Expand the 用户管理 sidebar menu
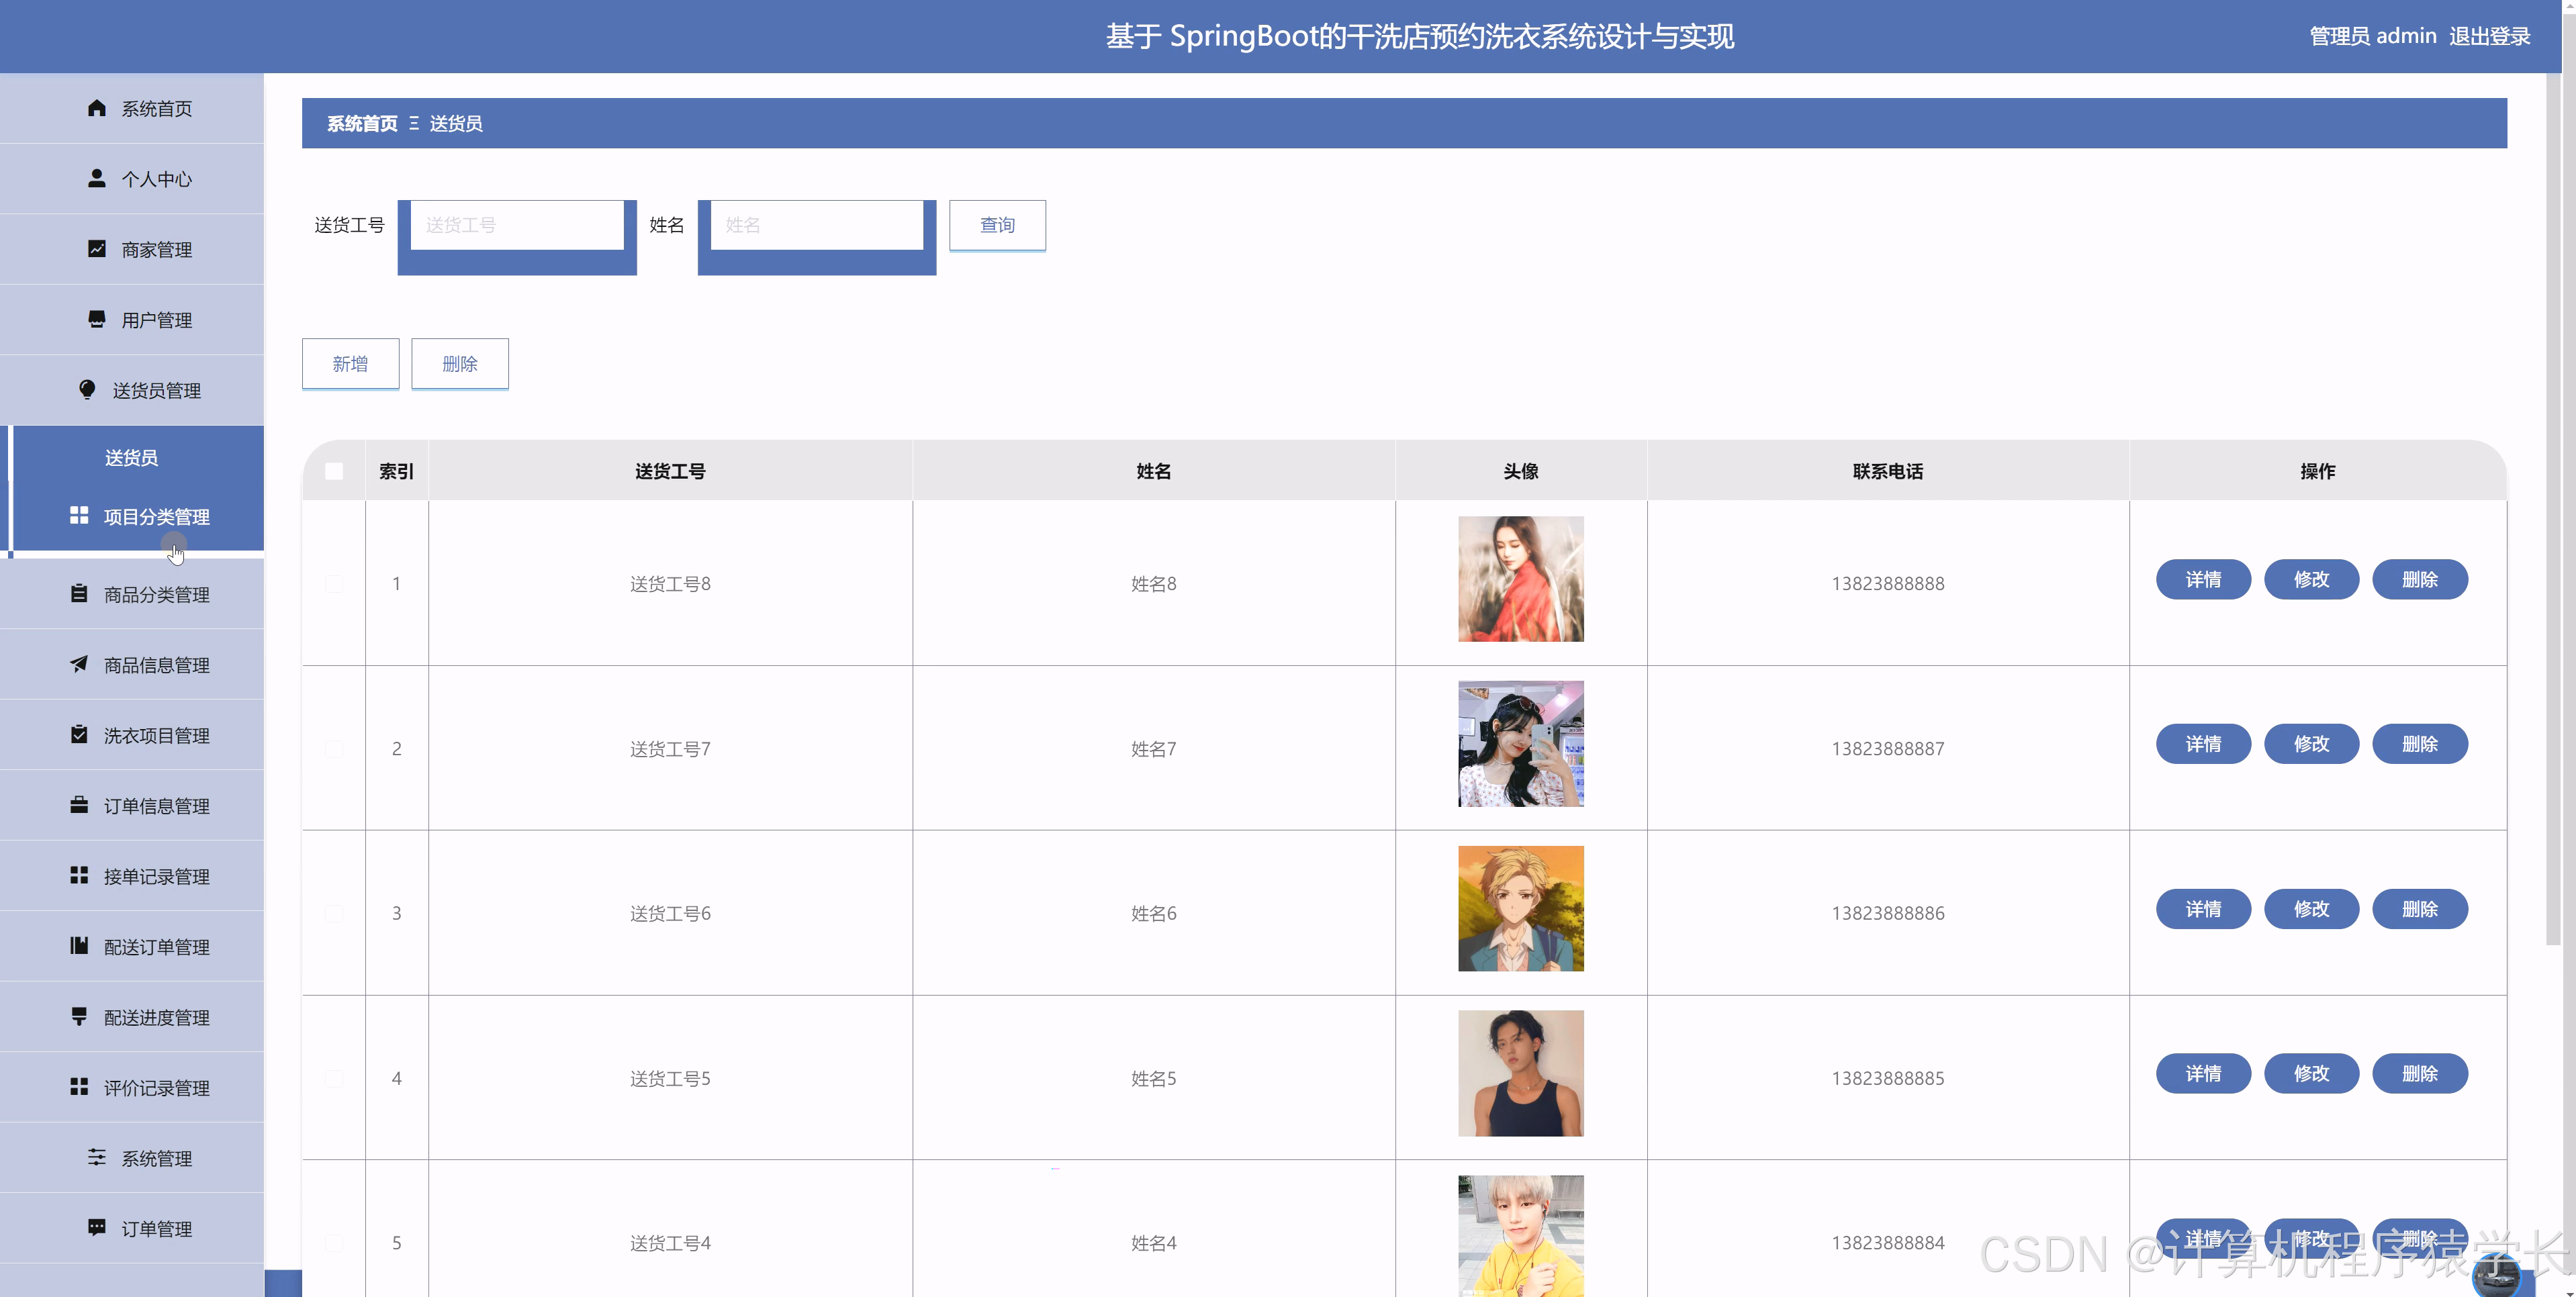This screenshot has height=1297, width=2576. click(156, 320)
